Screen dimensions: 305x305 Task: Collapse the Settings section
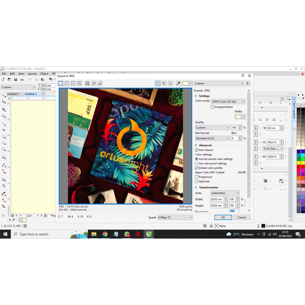[196, 96]
